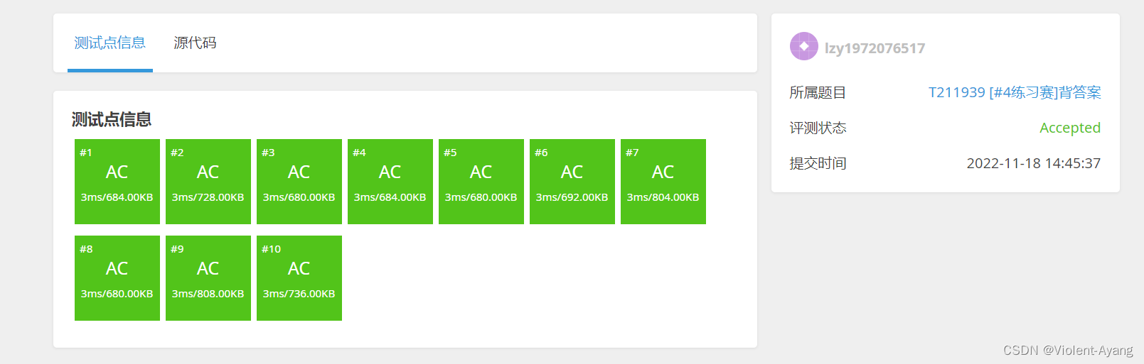
Task: Select test case #8 AC block
Action: [x=117, y=278]
